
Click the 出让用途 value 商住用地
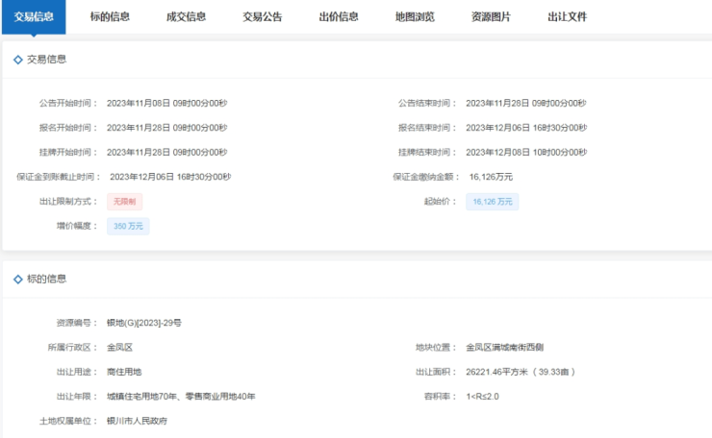[x=124, y=372]
